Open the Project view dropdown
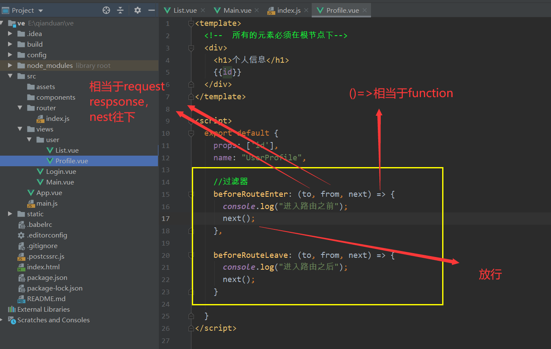Image resolution: width=551 pixels, height=349 pixels. tap(41, 11)
